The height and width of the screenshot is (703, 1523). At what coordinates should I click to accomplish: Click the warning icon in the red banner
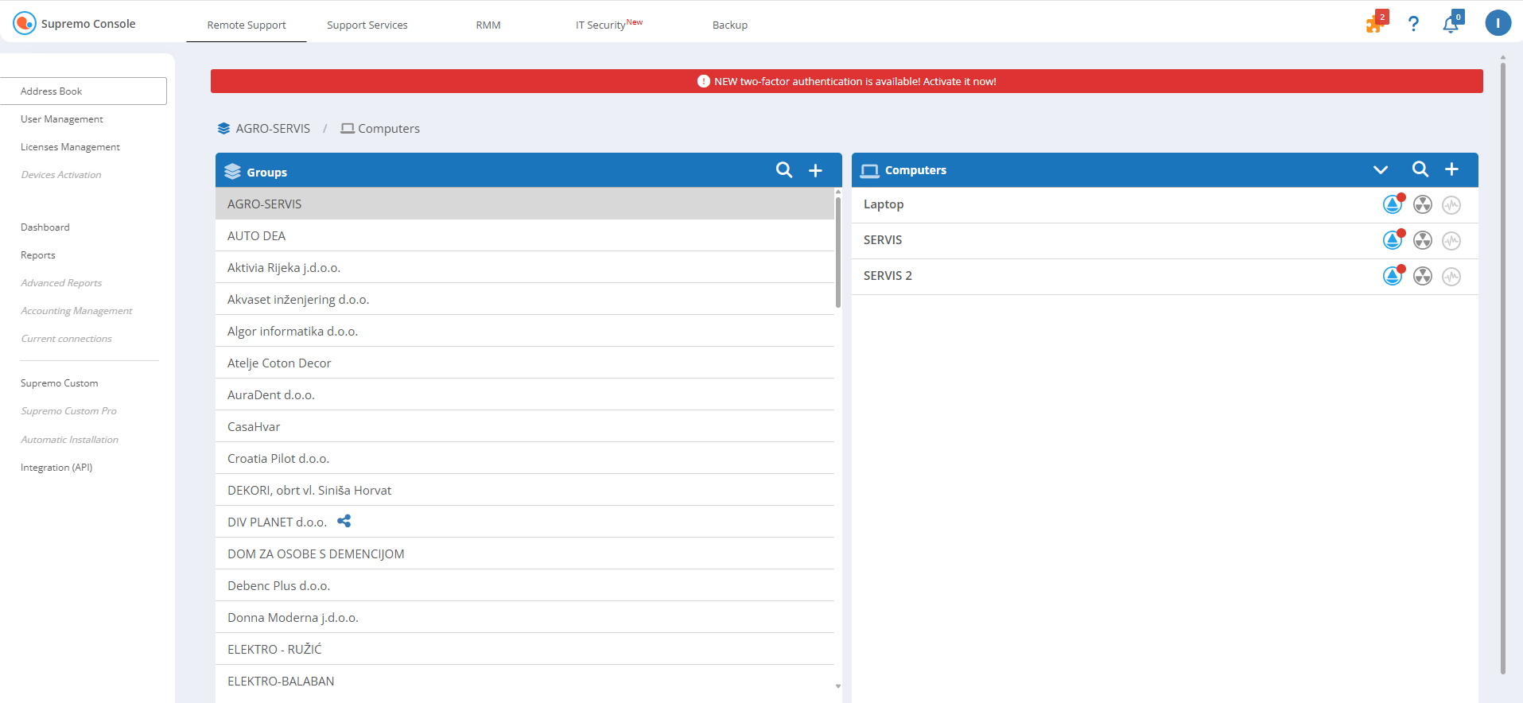click(704, 81)
